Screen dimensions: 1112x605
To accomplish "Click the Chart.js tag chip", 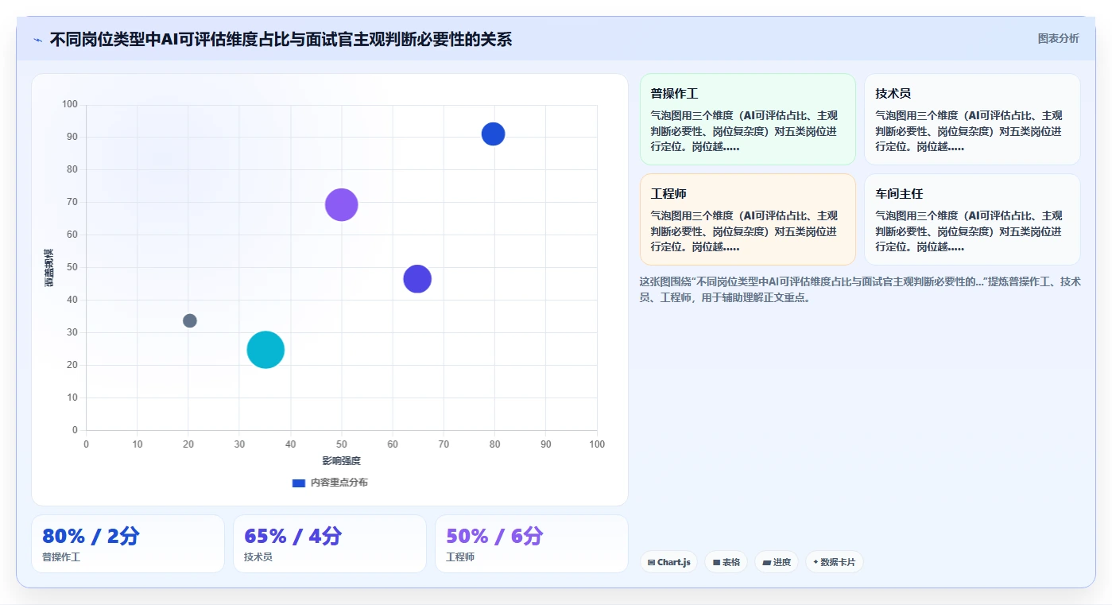I will pyautogui.click(x=668, y=562).
